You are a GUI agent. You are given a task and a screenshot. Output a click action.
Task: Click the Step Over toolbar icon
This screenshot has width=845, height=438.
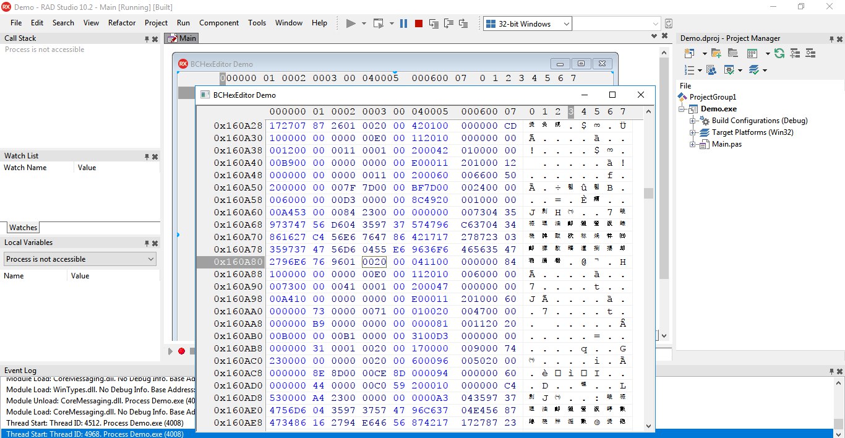click(448, 24)
